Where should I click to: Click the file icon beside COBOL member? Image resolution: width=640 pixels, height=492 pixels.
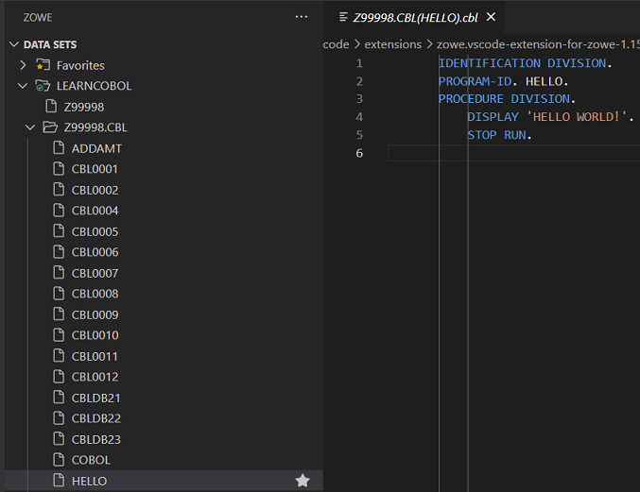59,460
